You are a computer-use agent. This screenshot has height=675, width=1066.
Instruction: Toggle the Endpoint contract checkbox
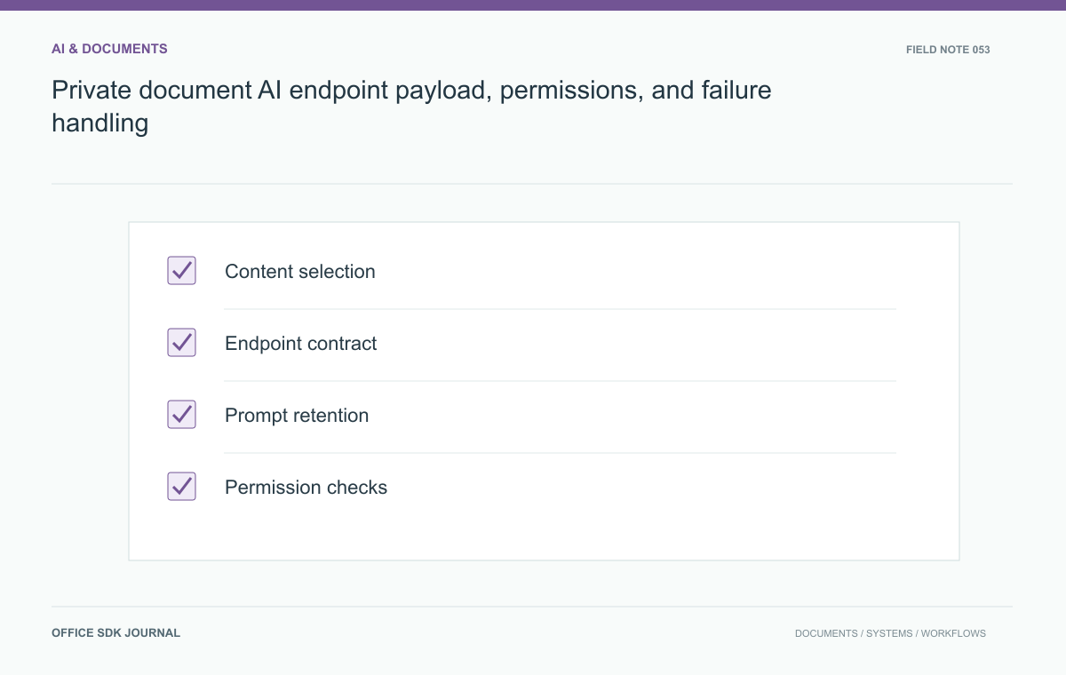tap(181, 343)
